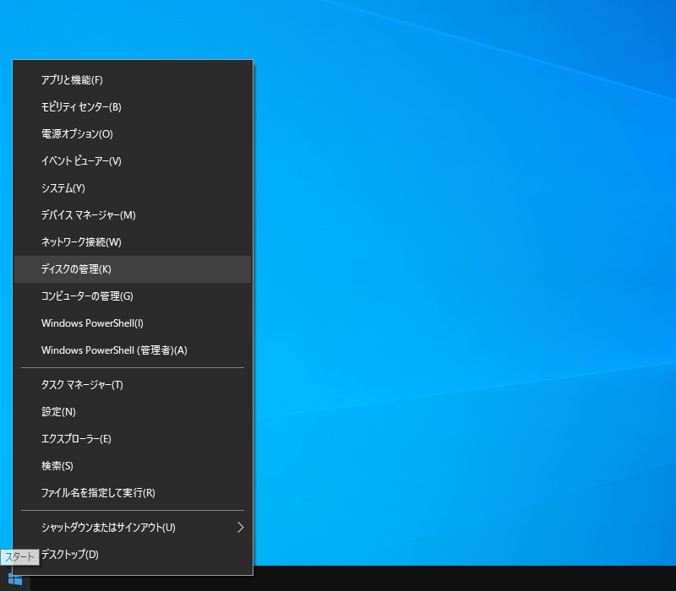
Task: Open 設定(N) from the menu
Action: coord(133,412)
